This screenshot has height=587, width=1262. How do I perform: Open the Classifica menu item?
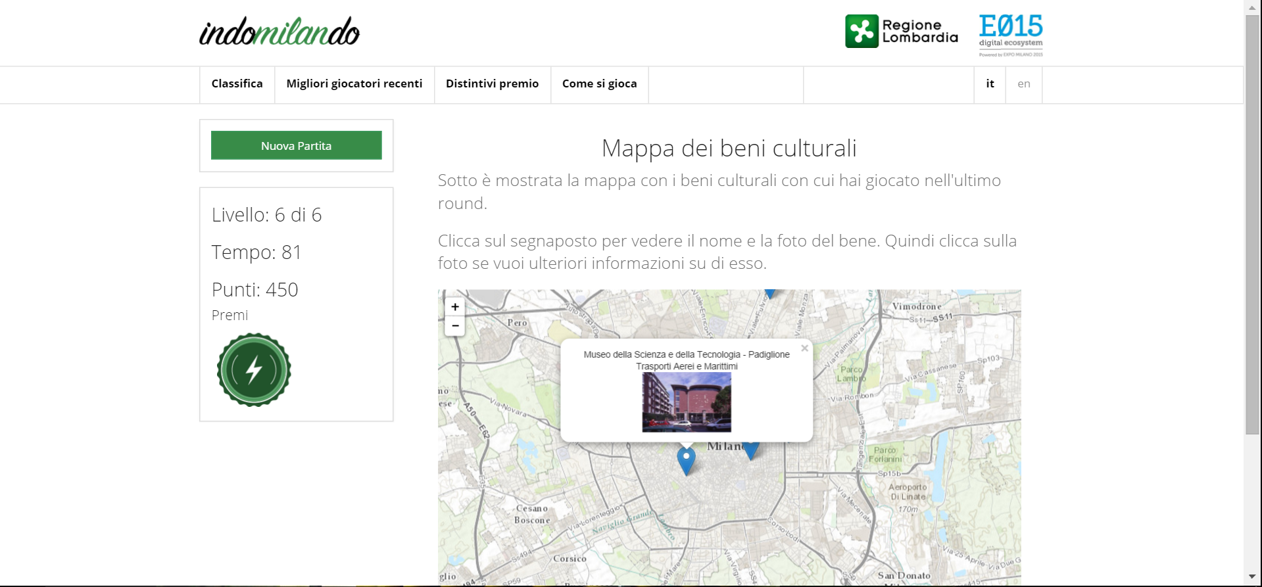point(237,84)
